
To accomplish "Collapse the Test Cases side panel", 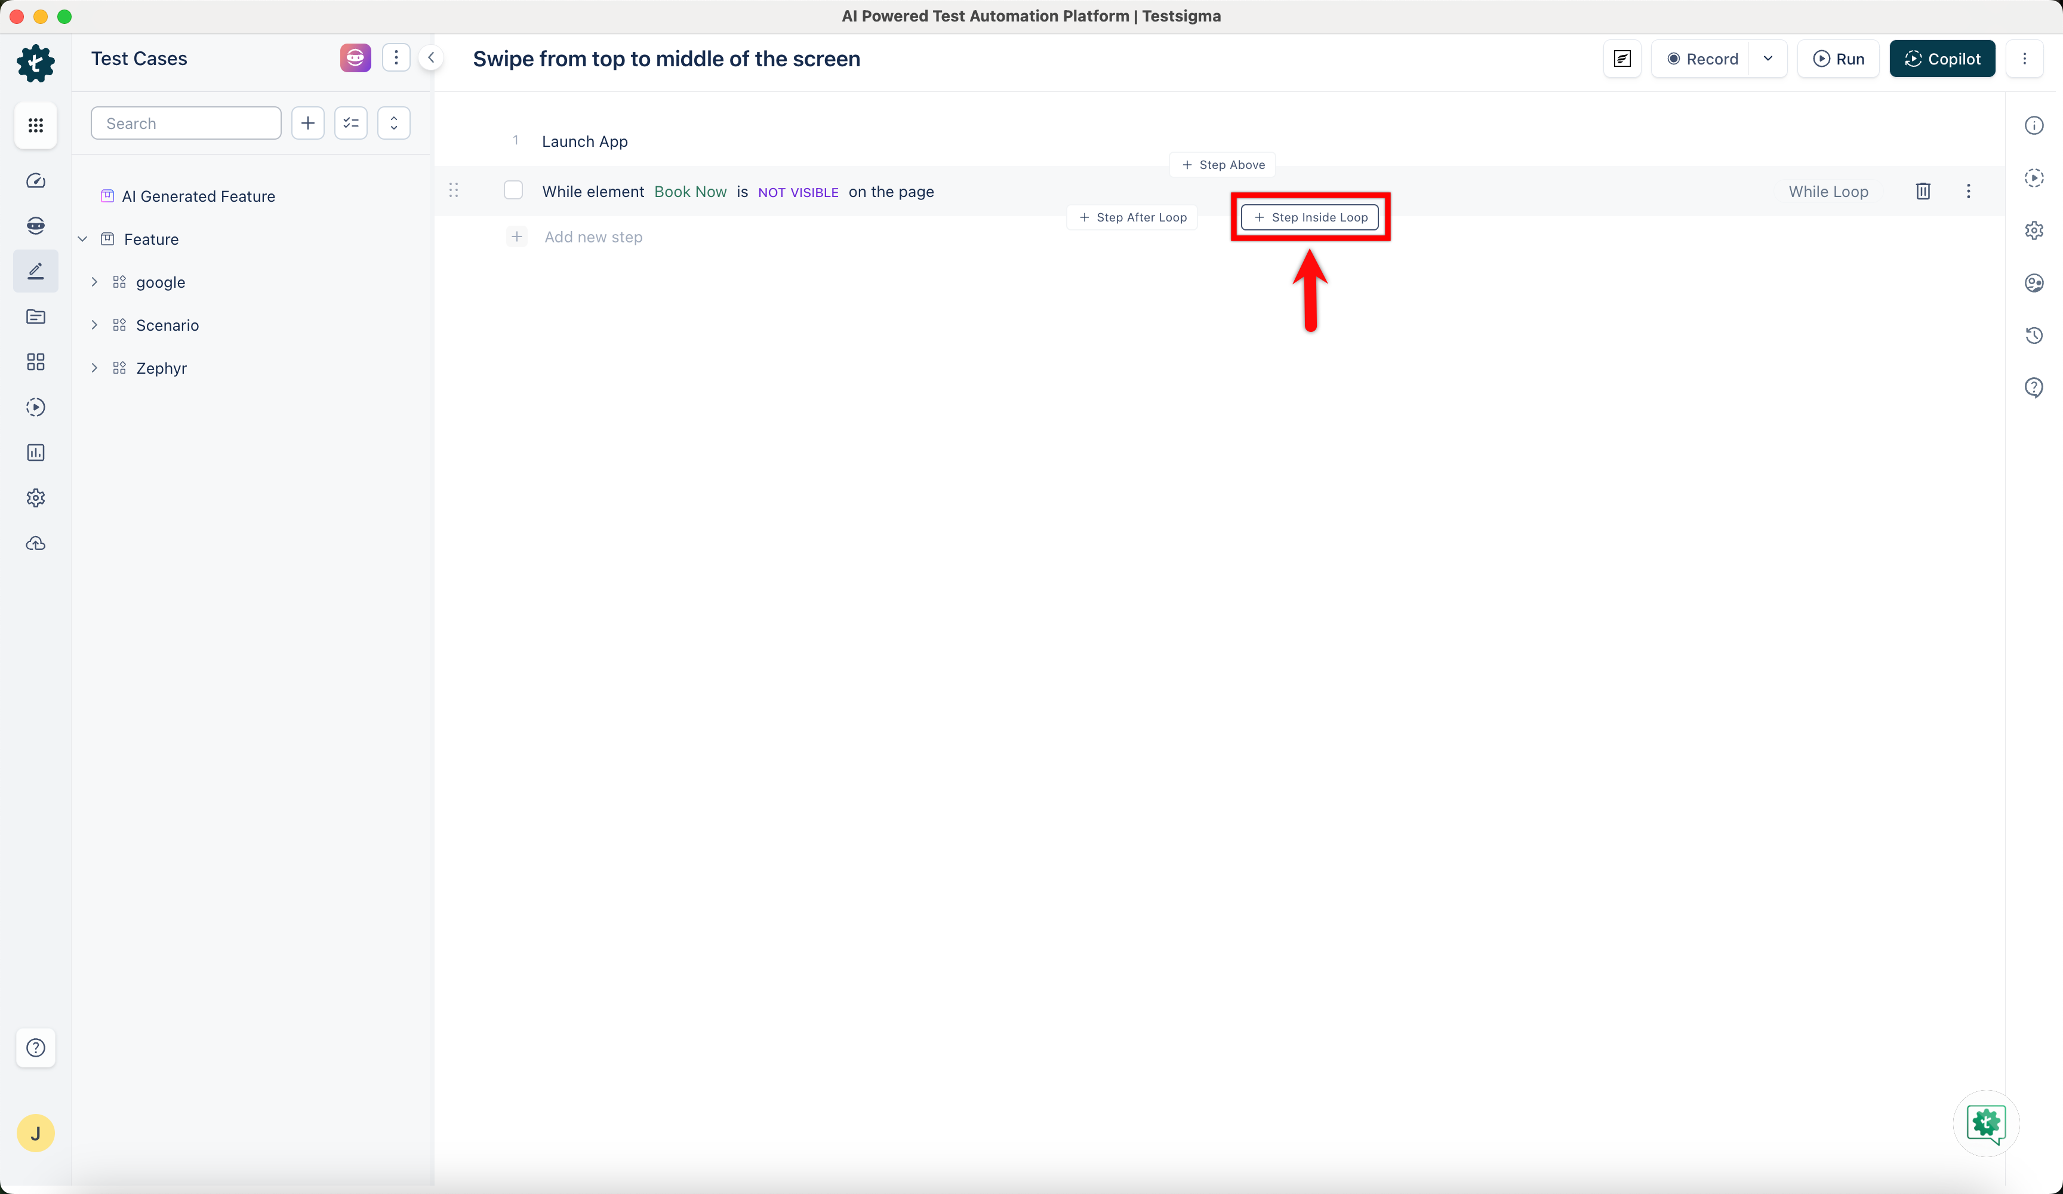I will click(430, 58).
